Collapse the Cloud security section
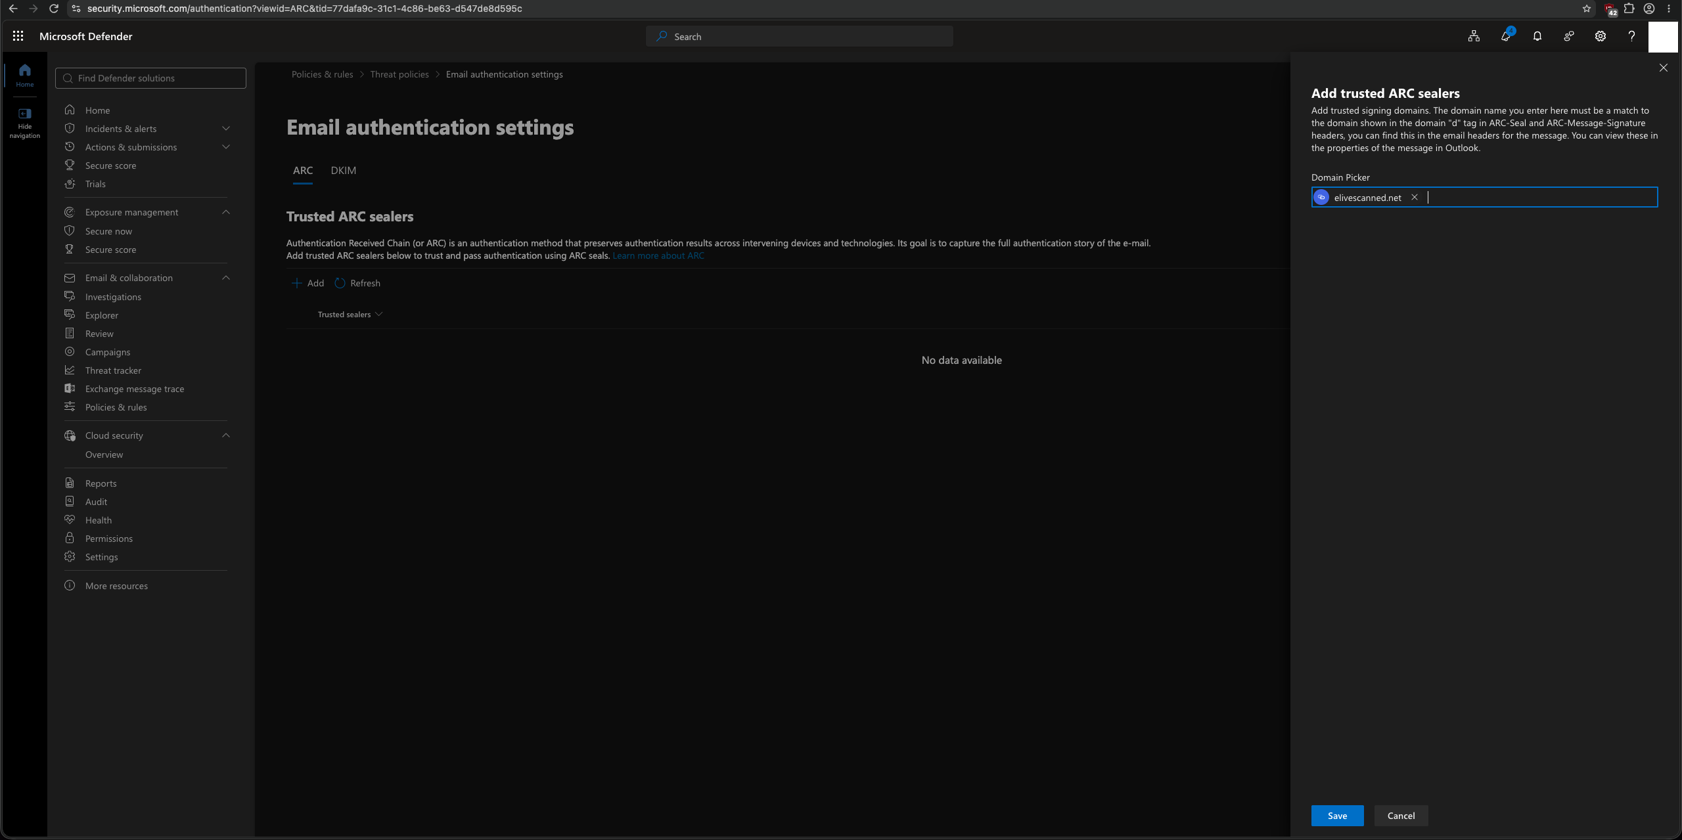1682x840 pixels. [x=226, y=435]
